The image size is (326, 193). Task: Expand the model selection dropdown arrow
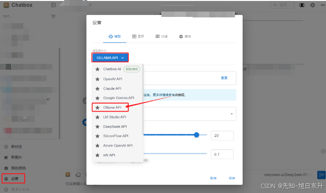pos(232,114)
